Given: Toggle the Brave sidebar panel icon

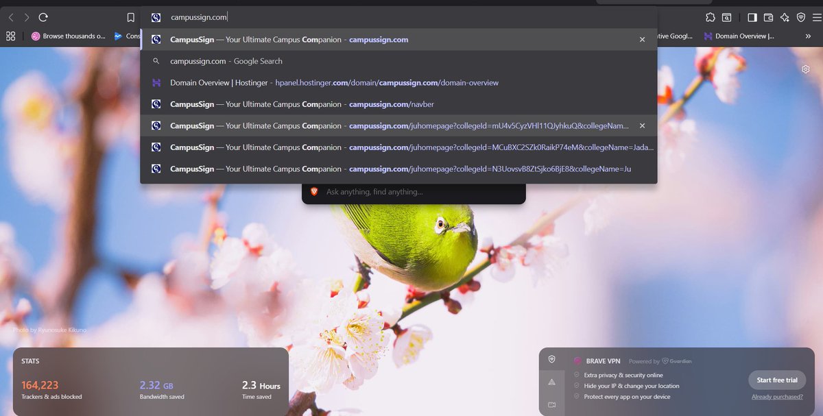Looking at the screenshot, I should point(752,17).
